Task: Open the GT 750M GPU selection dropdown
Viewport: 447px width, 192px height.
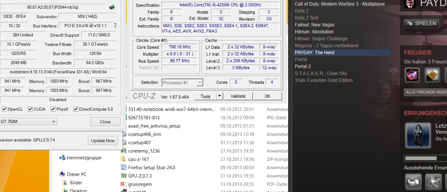Action: coord(28,121)
